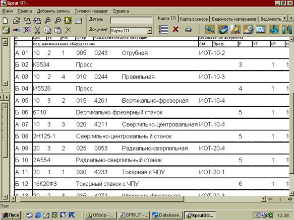Screen dimensions: 294x220
Task: Click the new blank document icon
Action: 5,21
